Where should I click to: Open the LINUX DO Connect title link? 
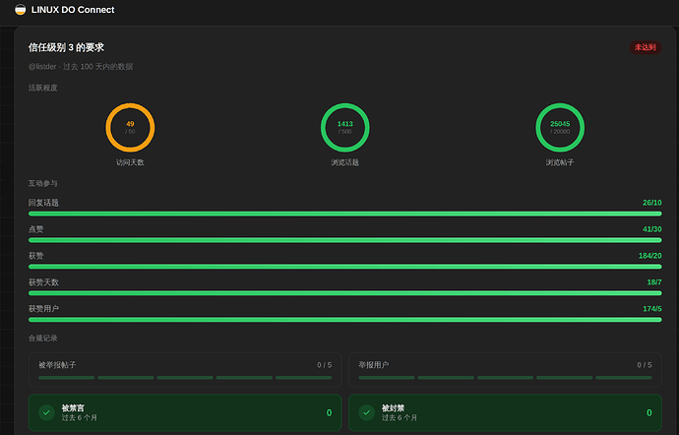73,10
